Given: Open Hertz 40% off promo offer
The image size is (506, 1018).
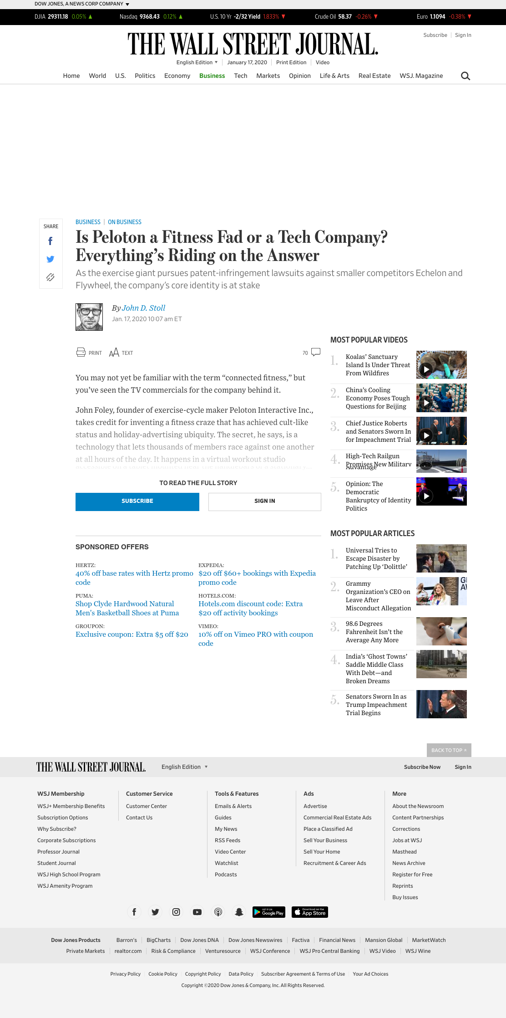Looking at the screenshot, I should click(x=134, y=578).
